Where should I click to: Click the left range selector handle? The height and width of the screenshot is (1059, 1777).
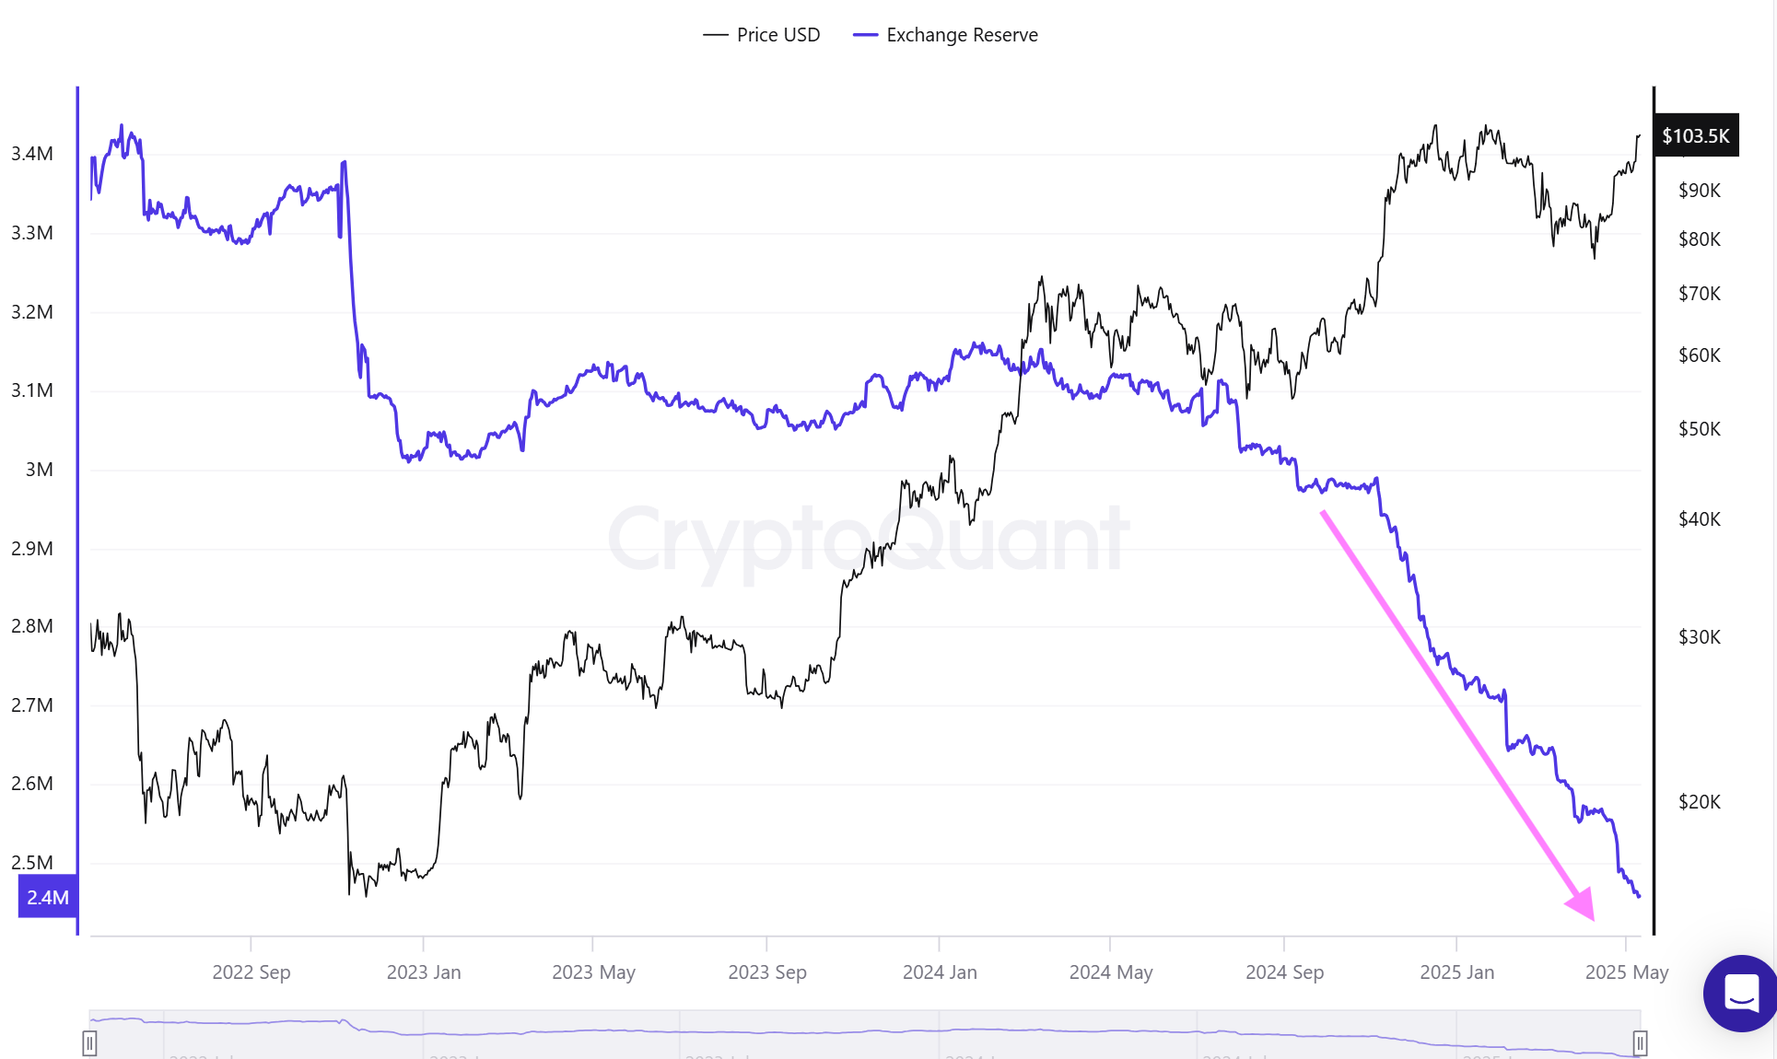pyautogui.click(x=89, y=1042)
